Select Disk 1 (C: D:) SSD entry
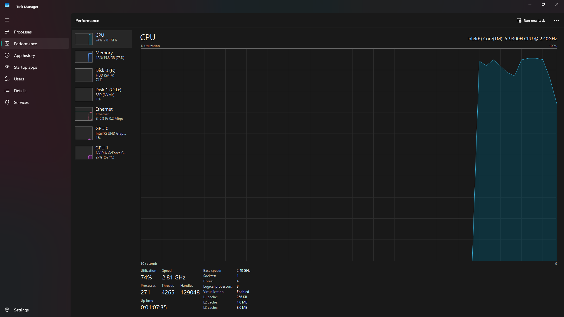Screen dimensions: 564x317 coord(102,94)
